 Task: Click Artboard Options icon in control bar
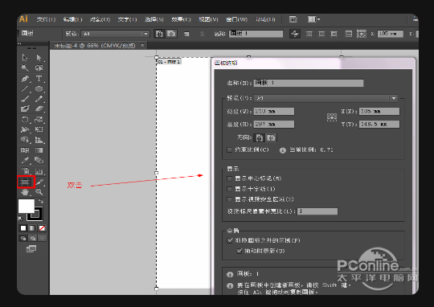[x=349, y=34]
